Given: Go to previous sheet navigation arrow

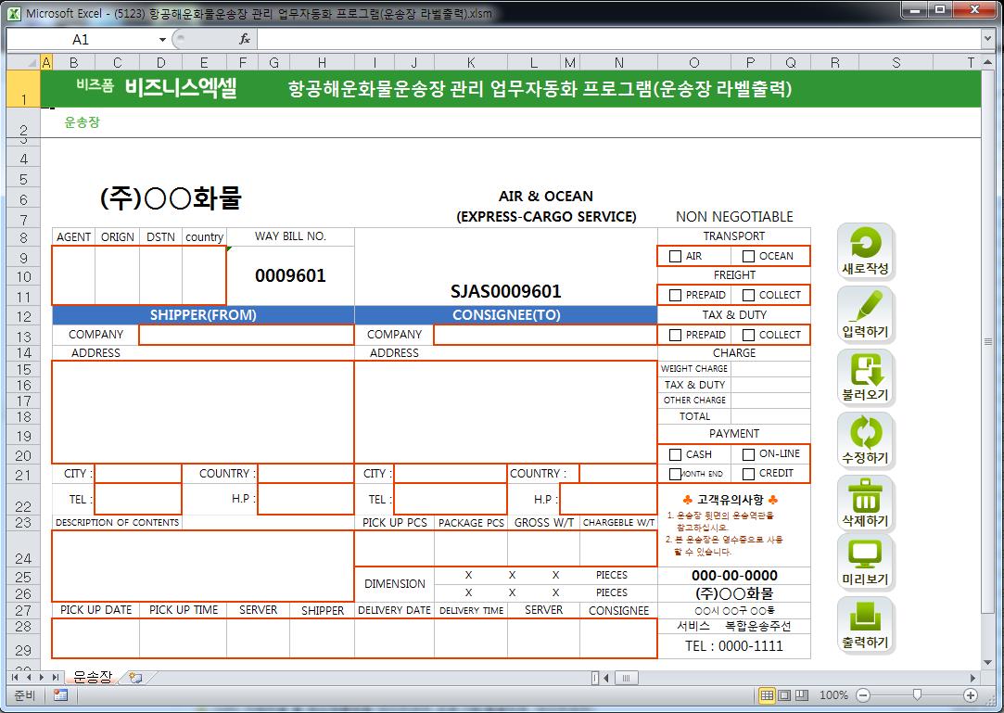Looking at the screenshot, I should pos(29,677).
